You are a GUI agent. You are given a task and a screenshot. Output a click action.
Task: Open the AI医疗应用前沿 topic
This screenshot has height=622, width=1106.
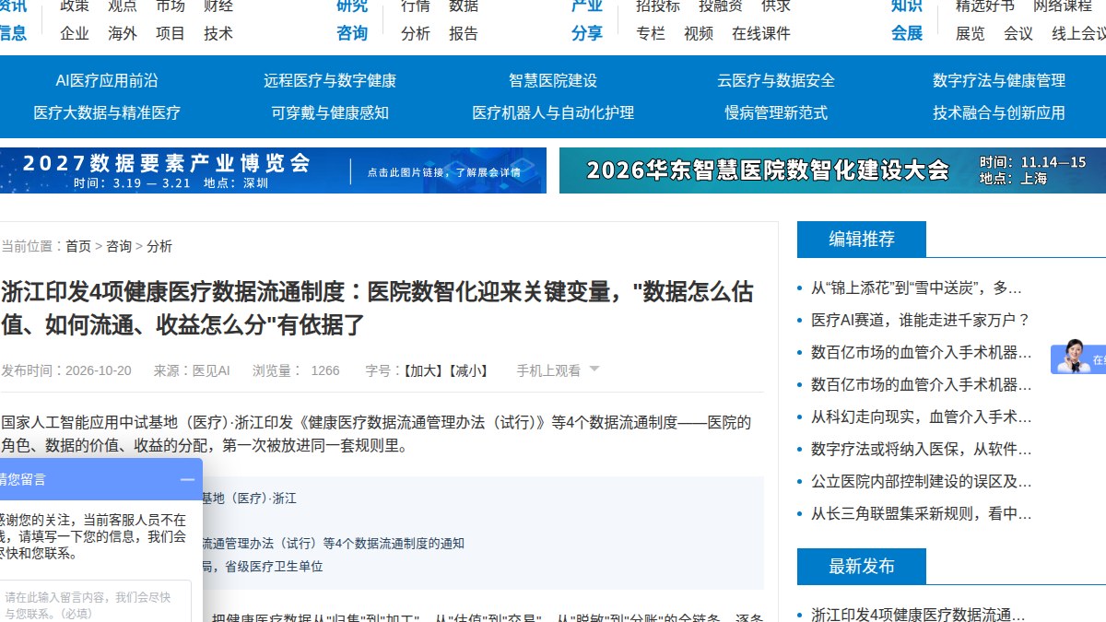click(x=107, y=80)
